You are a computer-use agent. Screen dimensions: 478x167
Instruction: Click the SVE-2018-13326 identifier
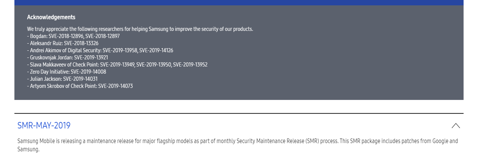coord(81,43)
